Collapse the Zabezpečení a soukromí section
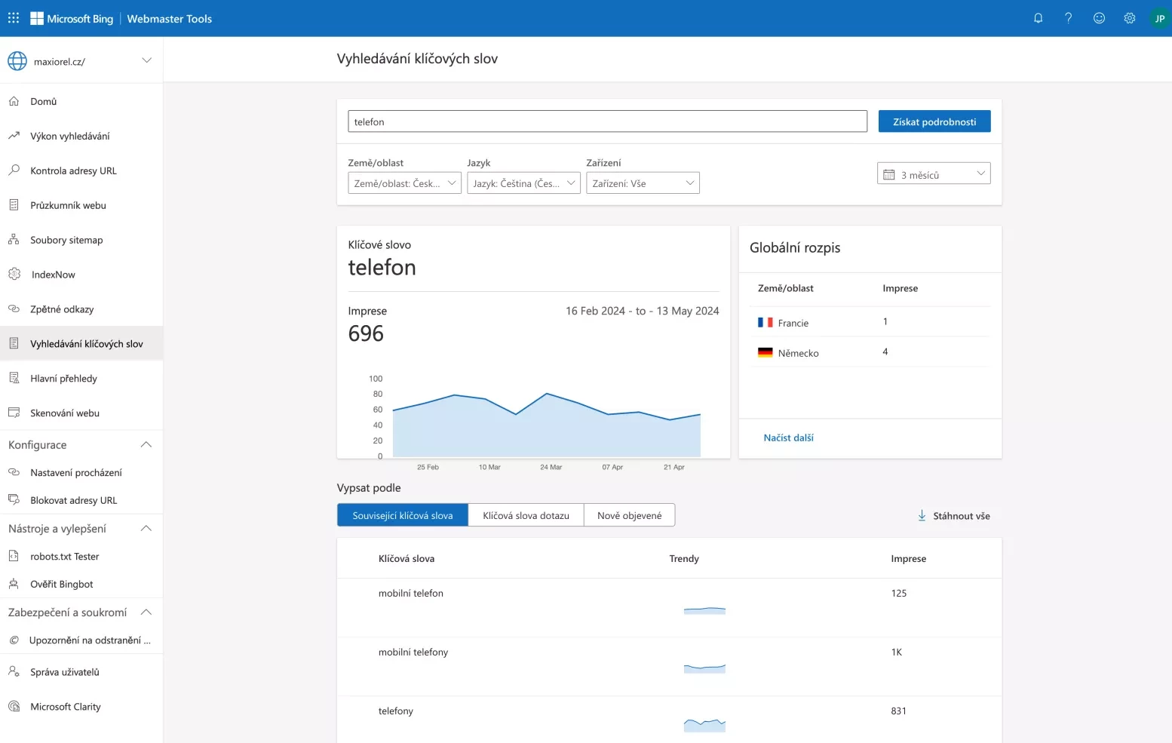Viewport: 1172px width, 743px height. 147,612
